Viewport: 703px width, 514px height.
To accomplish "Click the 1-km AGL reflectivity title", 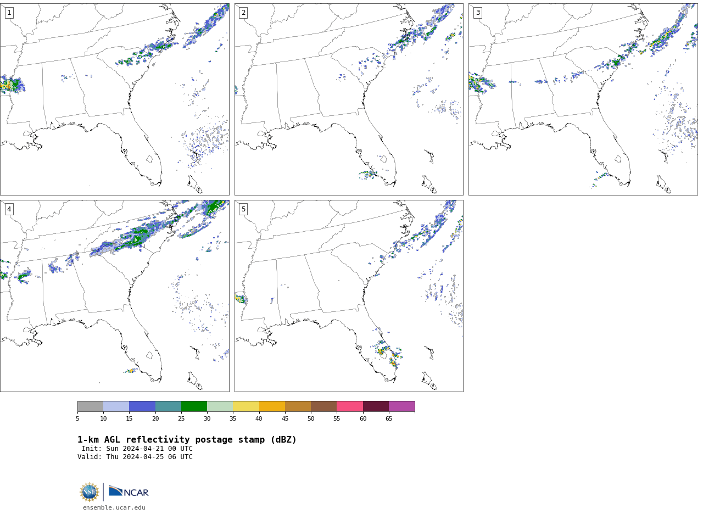I will tap(187, 440).
